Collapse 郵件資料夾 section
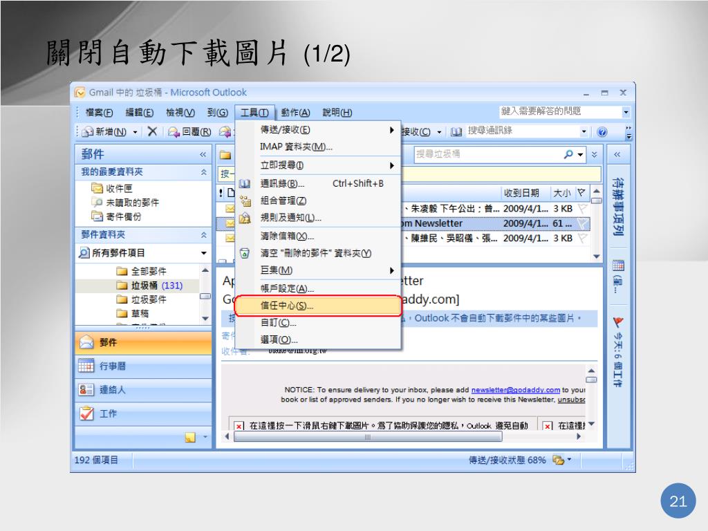Viewport: 708px width, 531px height. coord(204,235)
